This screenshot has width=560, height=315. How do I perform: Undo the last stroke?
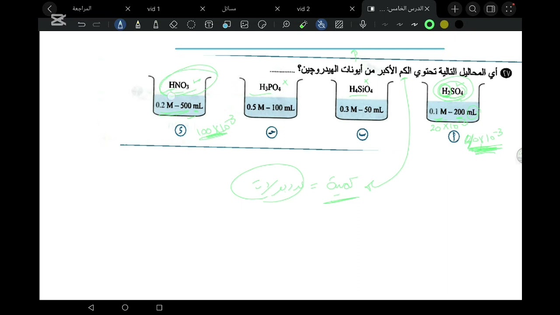click(81, 24)
